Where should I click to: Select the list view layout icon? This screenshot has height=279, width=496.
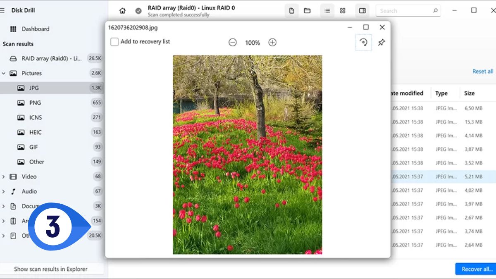pyautogui.click(x=327, y=11)
